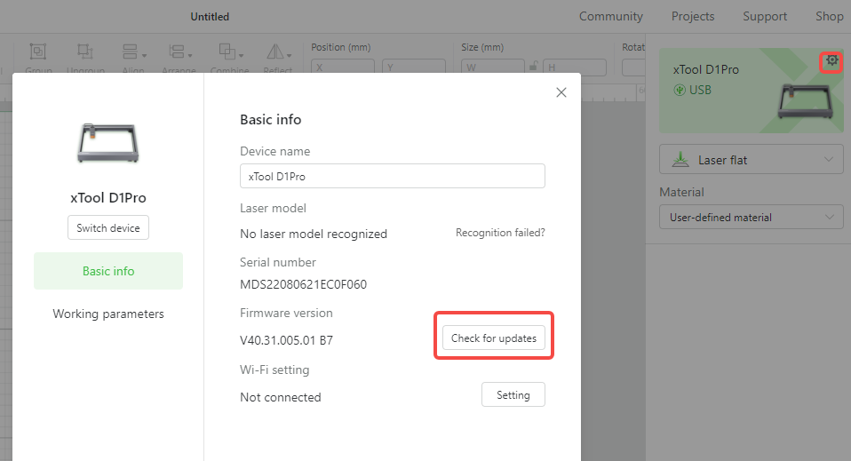Open the Working parameters tab
Screen dimensions: 851x461
tap(108, 314)
